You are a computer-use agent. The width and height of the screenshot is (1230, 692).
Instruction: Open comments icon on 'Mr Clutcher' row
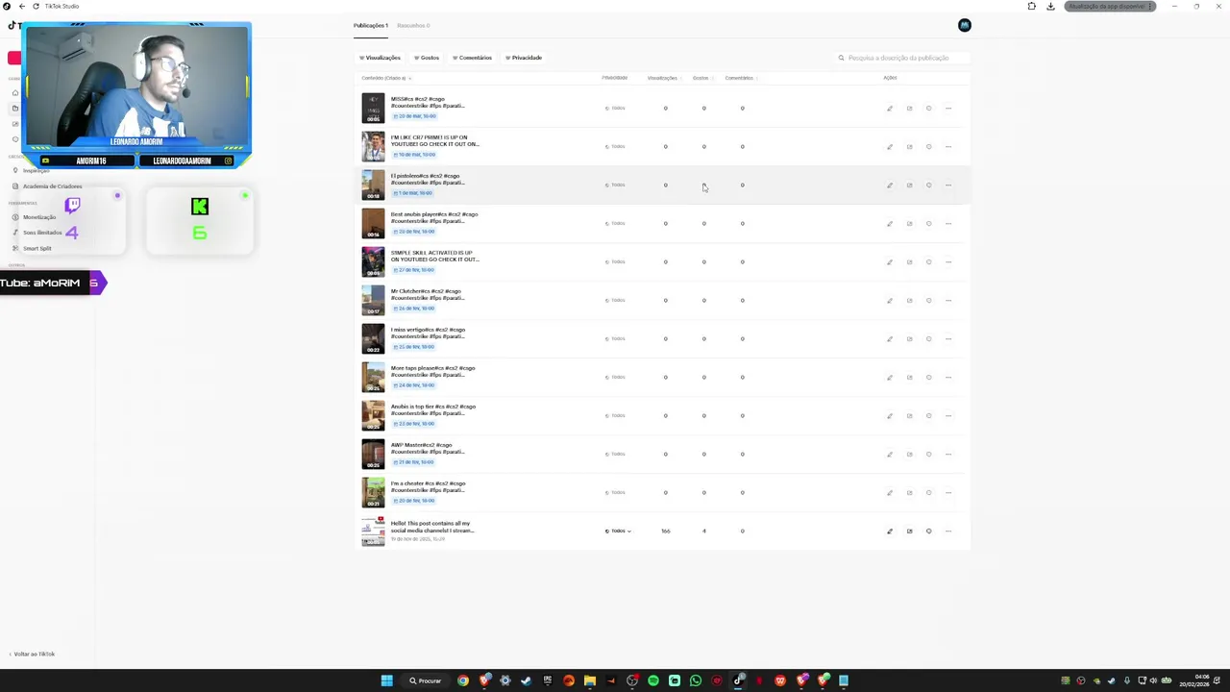[x=928, y=301]
